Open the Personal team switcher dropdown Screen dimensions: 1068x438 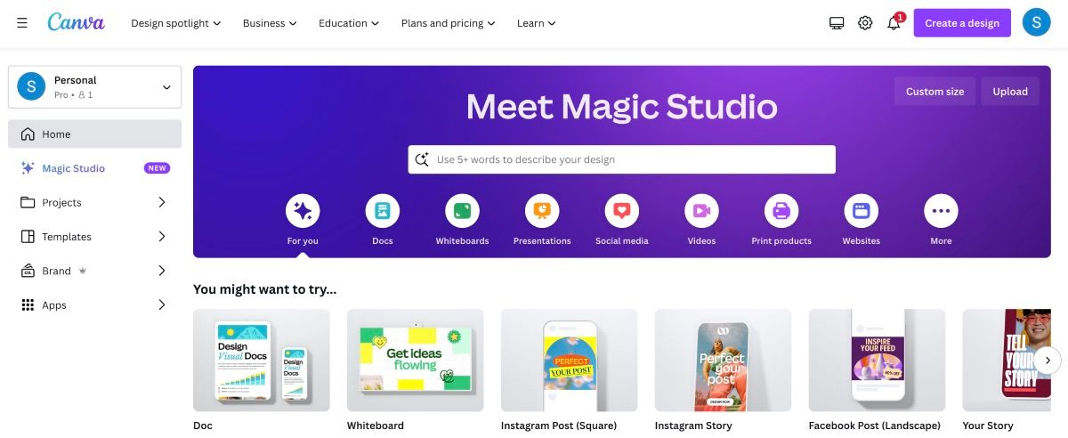(94, 86)
